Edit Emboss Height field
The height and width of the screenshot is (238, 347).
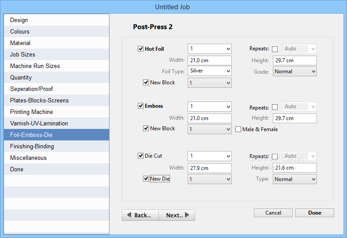(x=295, y=118)
